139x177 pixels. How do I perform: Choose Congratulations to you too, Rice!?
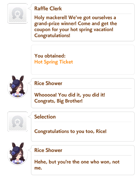point(70,131)
